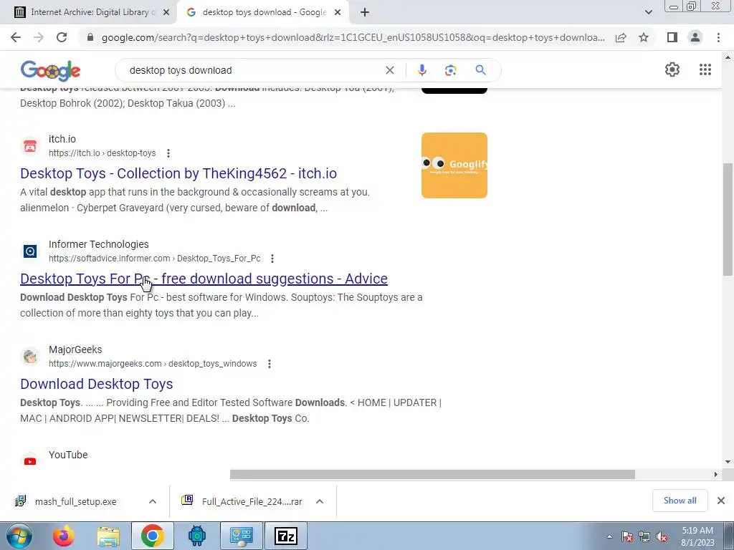The height and width of the screenshot is (550, 734).
Task: Open the Windows Start menu
Action: (x=19, y=536)
